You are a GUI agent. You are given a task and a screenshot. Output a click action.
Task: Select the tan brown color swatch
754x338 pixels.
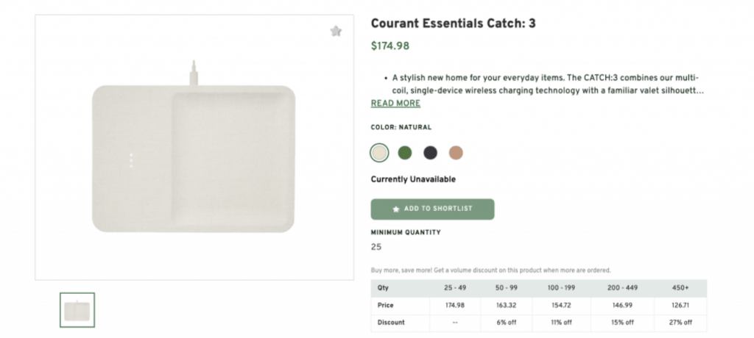456,153
